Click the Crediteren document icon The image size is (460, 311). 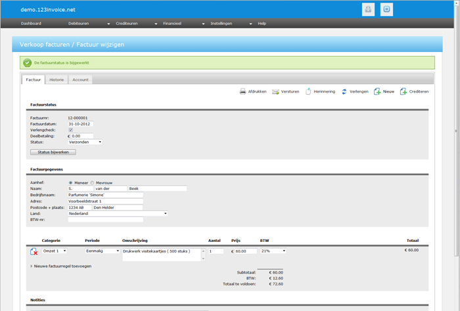(403, 91)
